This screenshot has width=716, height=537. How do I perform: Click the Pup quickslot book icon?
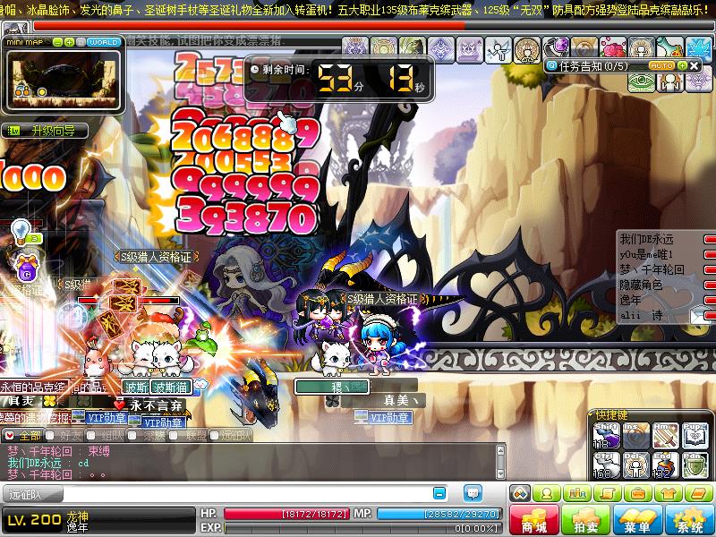695,436
